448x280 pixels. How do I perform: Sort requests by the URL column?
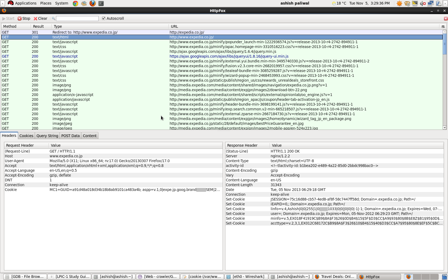(x=304, y=26)
